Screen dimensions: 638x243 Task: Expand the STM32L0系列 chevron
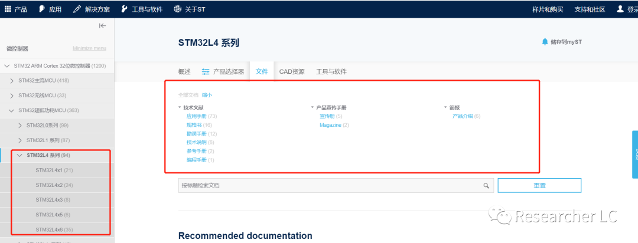(x=20, y=125)
